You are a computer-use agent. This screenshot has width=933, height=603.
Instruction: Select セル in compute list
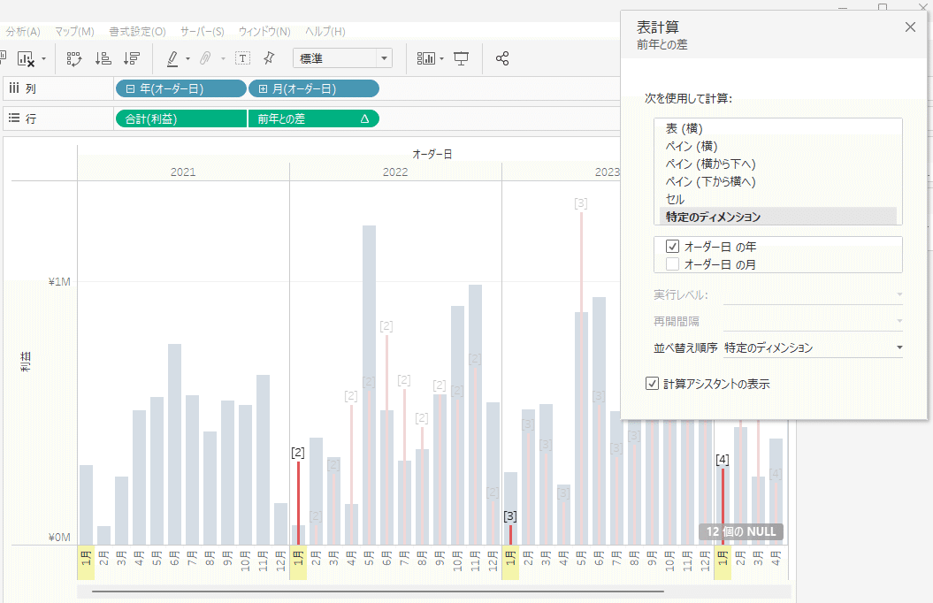click(777, 199)
